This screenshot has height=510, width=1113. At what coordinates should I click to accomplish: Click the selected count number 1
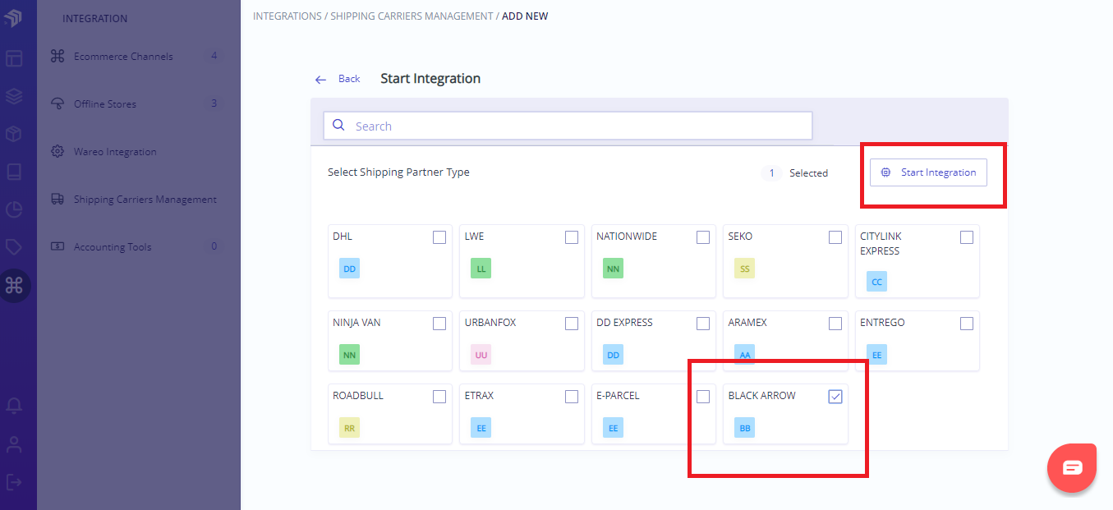[771, 173]
